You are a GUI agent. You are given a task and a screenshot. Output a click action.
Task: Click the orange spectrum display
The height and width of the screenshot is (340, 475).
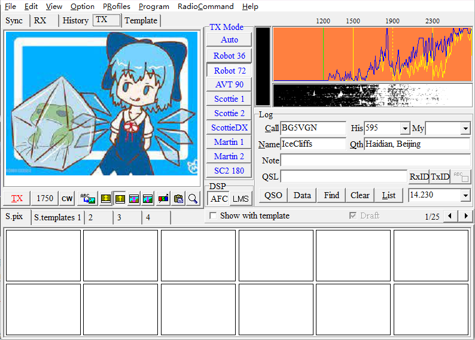click(x=372, y=54)
